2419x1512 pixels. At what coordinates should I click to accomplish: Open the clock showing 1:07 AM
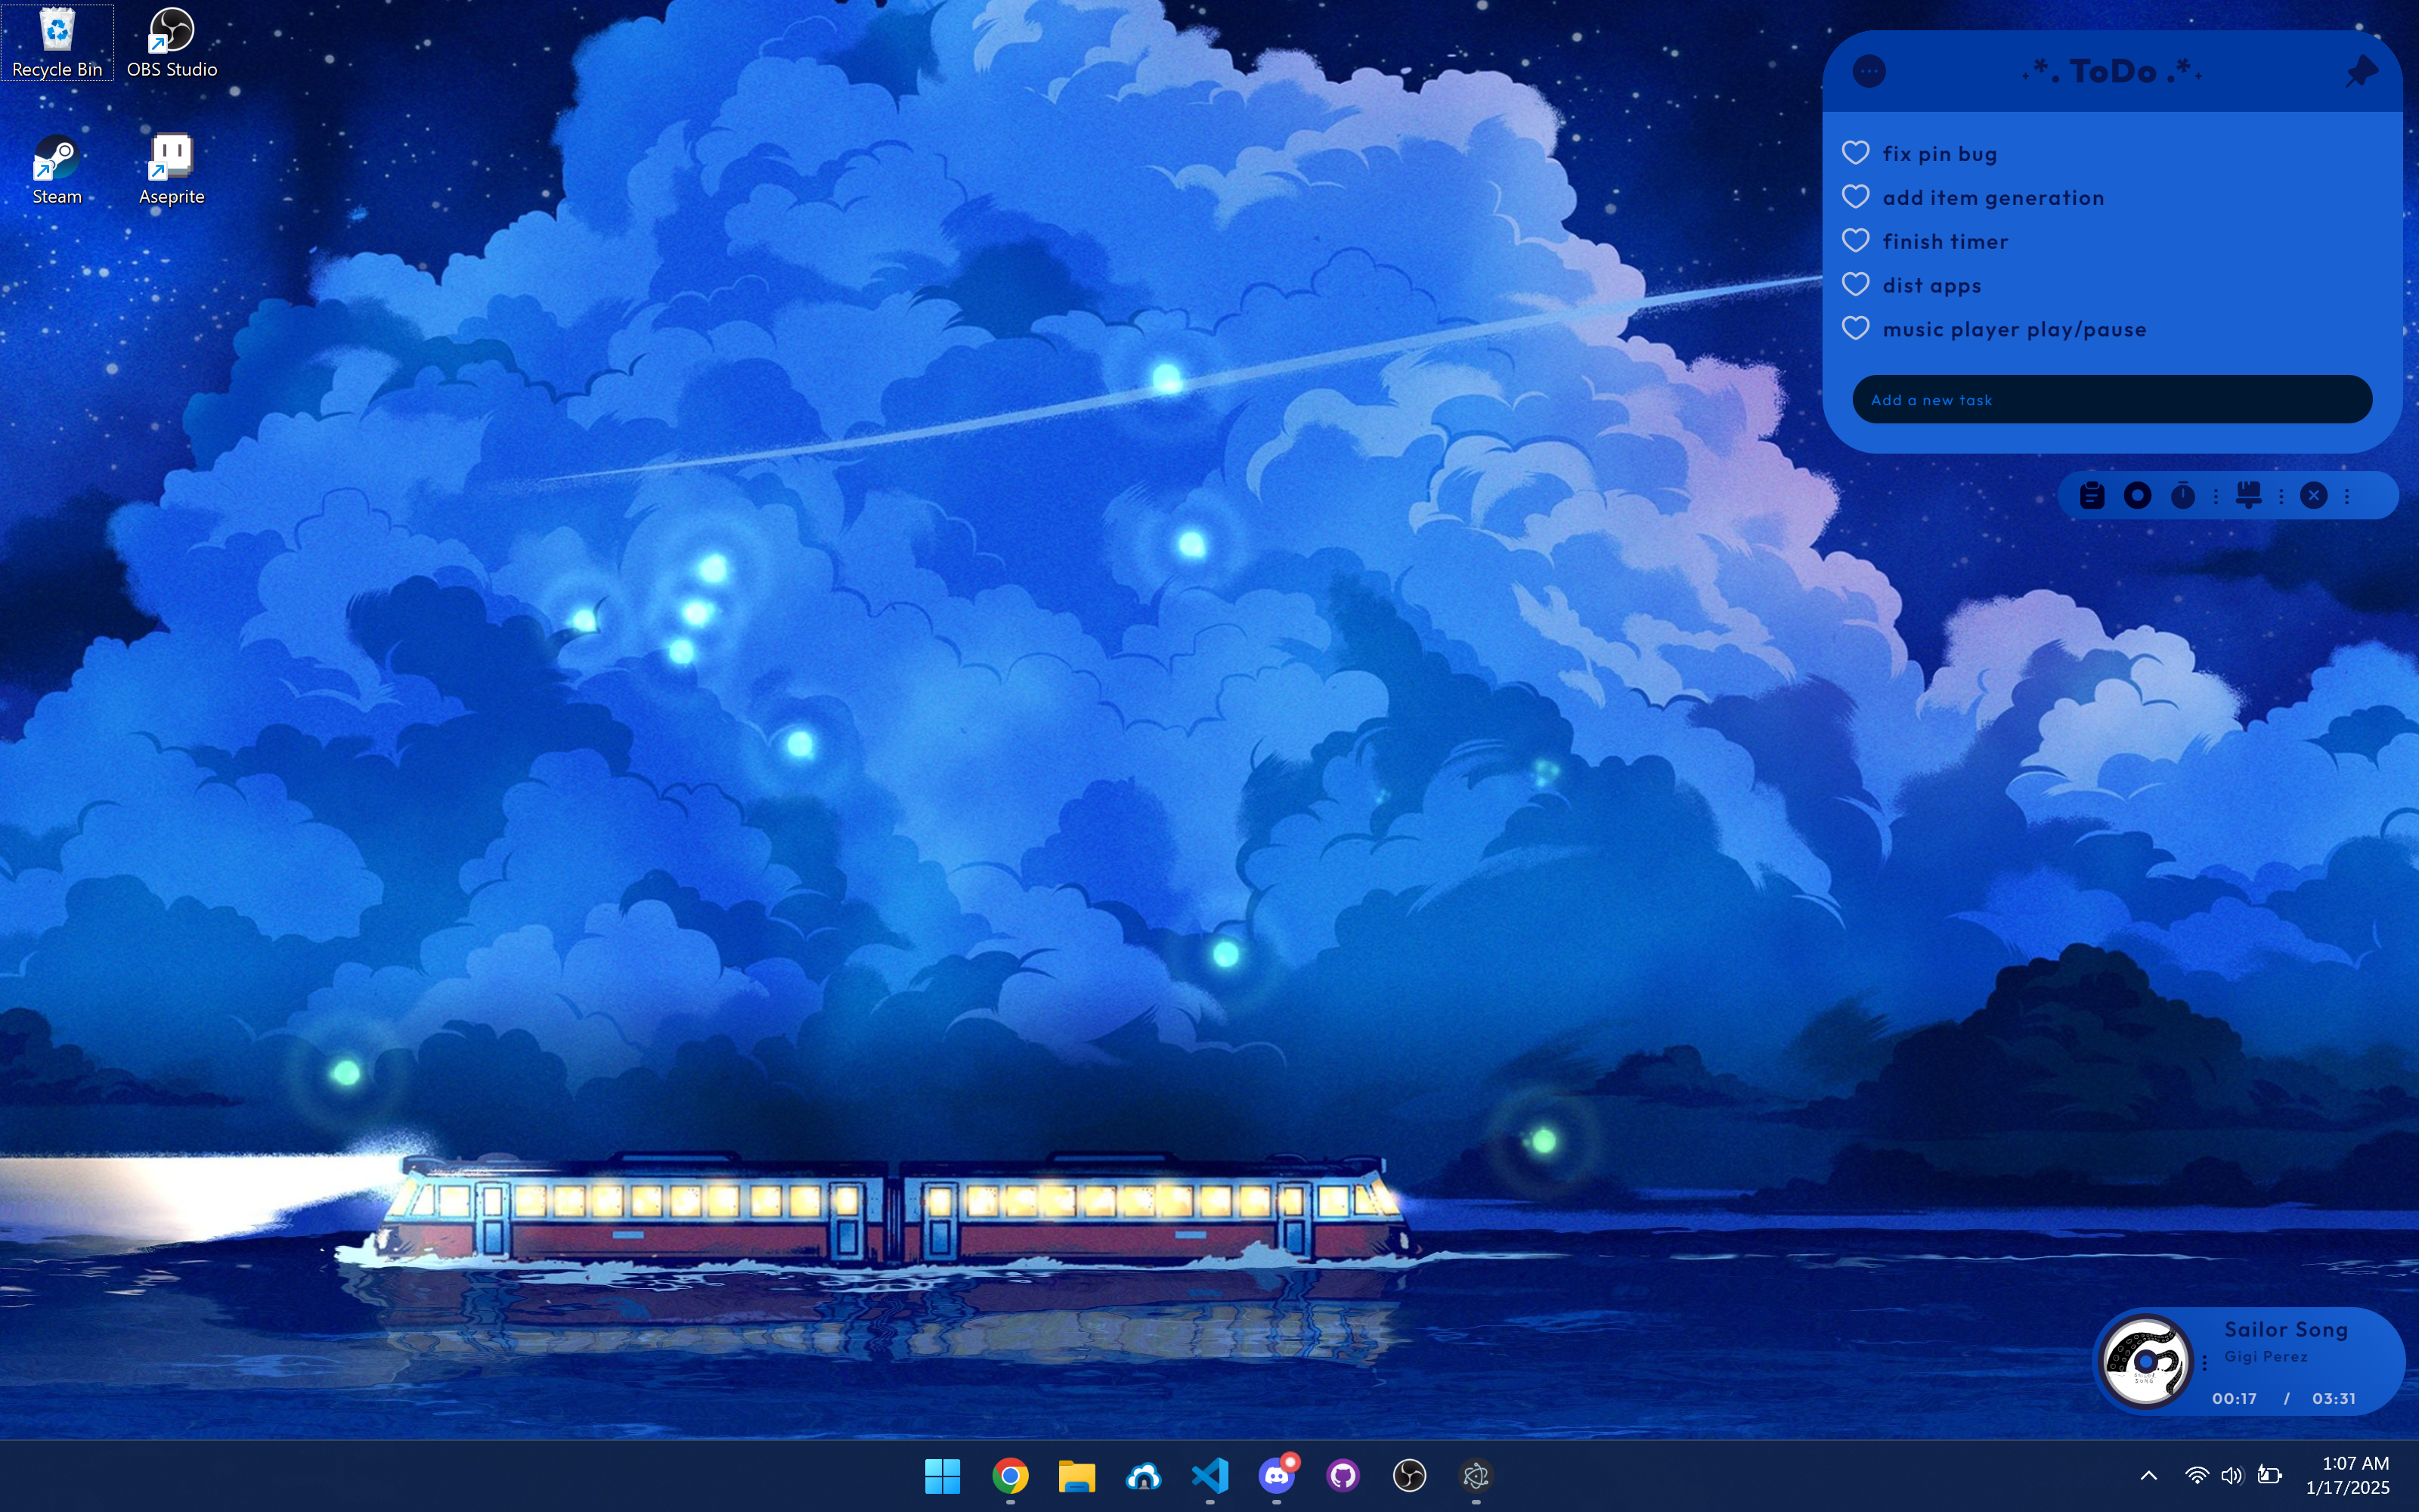coord(2347,1476)
